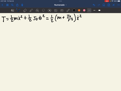
Task: Select the Text box tool
Action: click(62, 10)
